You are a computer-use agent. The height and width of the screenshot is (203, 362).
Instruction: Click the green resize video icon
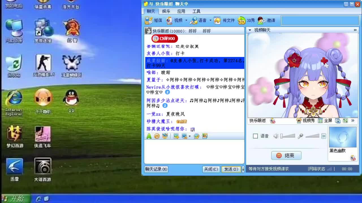345,121
